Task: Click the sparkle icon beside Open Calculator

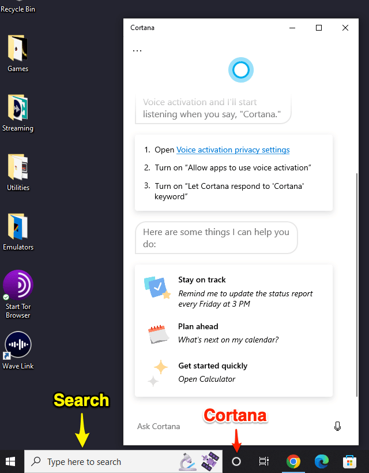Action: click(157, 373)
